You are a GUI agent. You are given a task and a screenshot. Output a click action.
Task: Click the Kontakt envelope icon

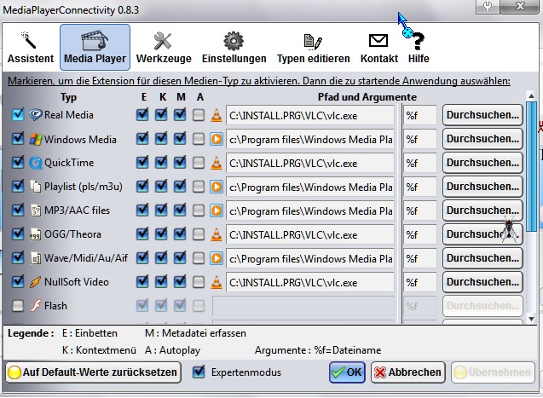pyautogui.click(x=378, y=48)
